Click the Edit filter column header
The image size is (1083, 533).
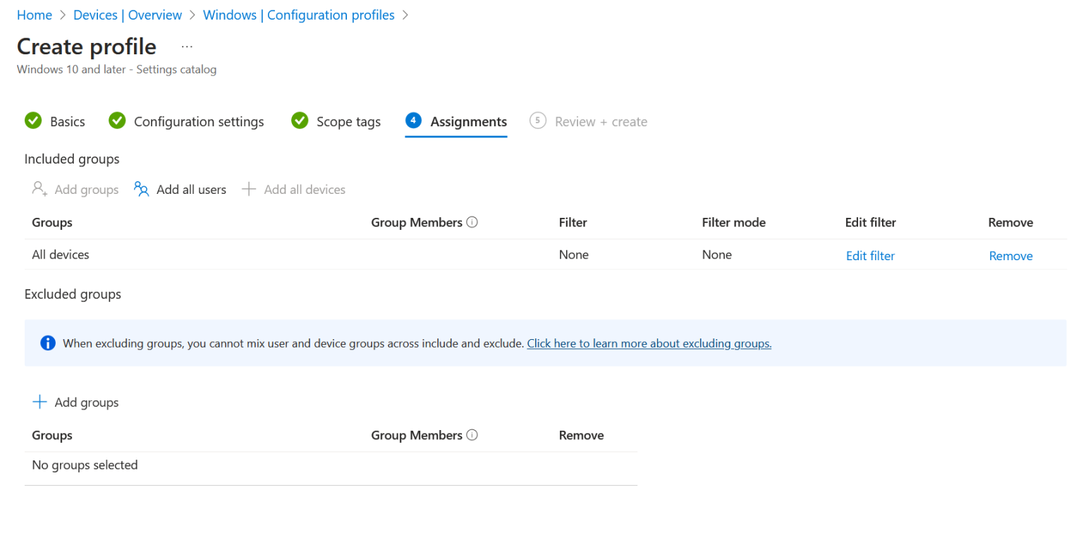click(871, 223)
